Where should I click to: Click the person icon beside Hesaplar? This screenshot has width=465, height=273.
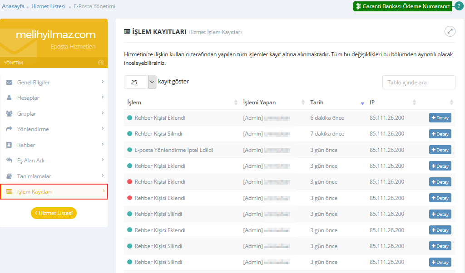click(x=9, y=98)
